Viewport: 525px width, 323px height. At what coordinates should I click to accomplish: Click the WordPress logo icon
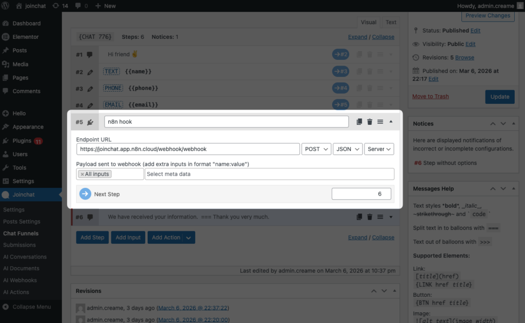[x=5, y=6]
